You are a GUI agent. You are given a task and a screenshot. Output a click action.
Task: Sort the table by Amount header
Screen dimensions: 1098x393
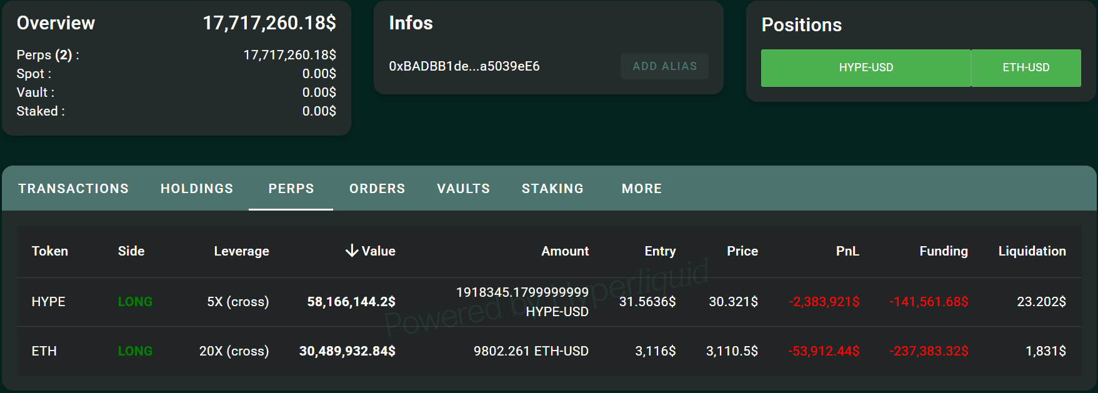click(x=564, y=251)
